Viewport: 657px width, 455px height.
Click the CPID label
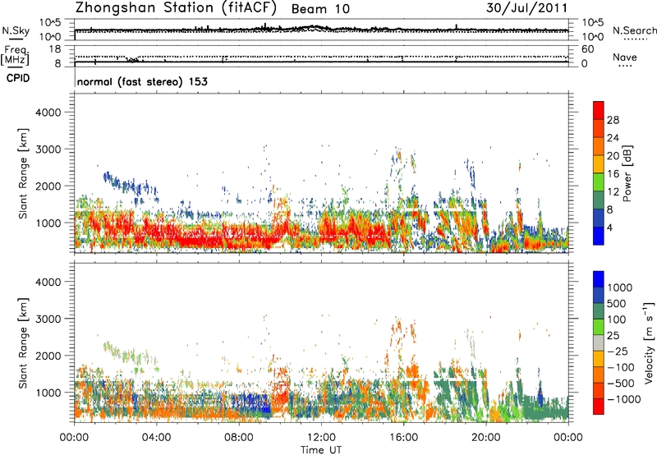pyautogui.click(x=18, y=78)
